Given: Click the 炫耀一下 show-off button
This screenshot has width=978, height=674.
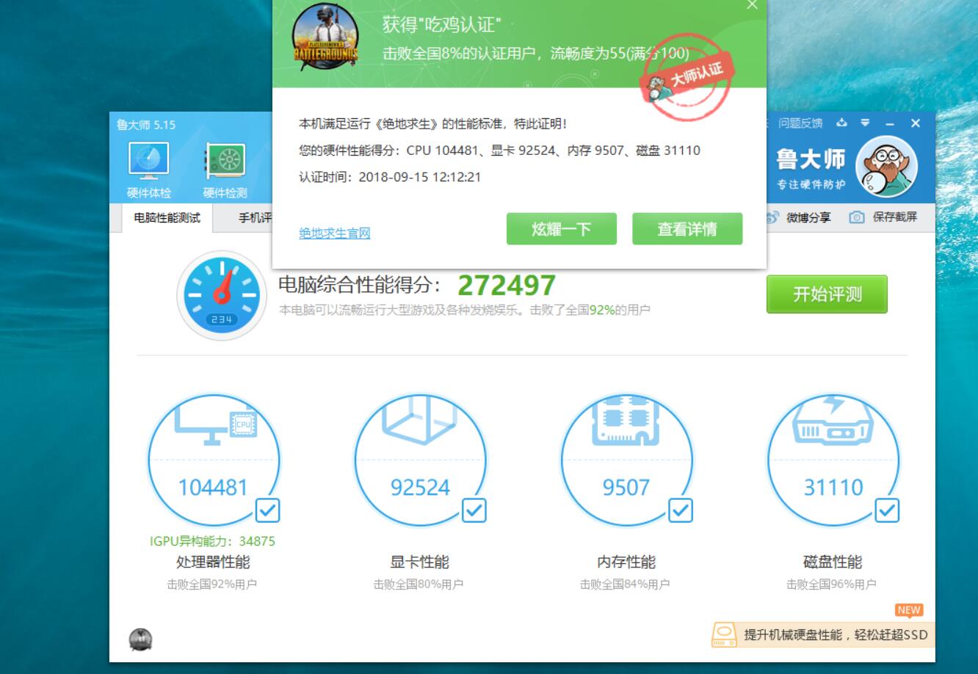Looking at the screenshot, I should pos(561,228).
